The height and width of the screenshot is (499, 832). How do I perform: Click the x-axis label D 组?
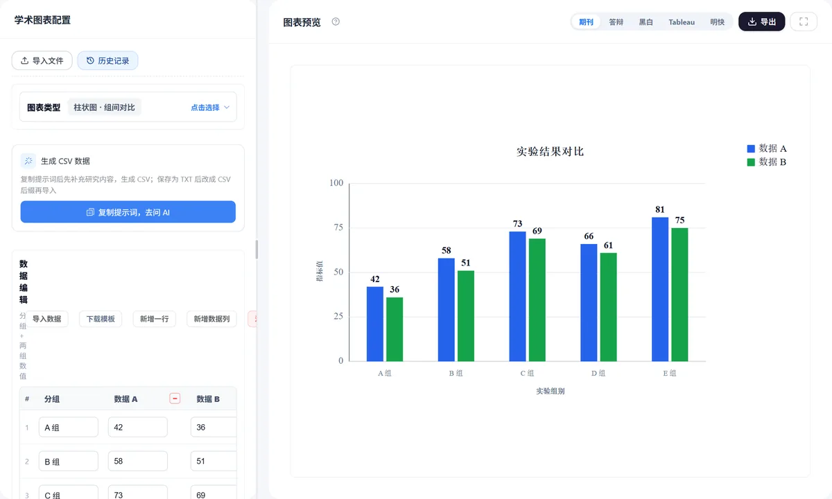pos(598,373)
